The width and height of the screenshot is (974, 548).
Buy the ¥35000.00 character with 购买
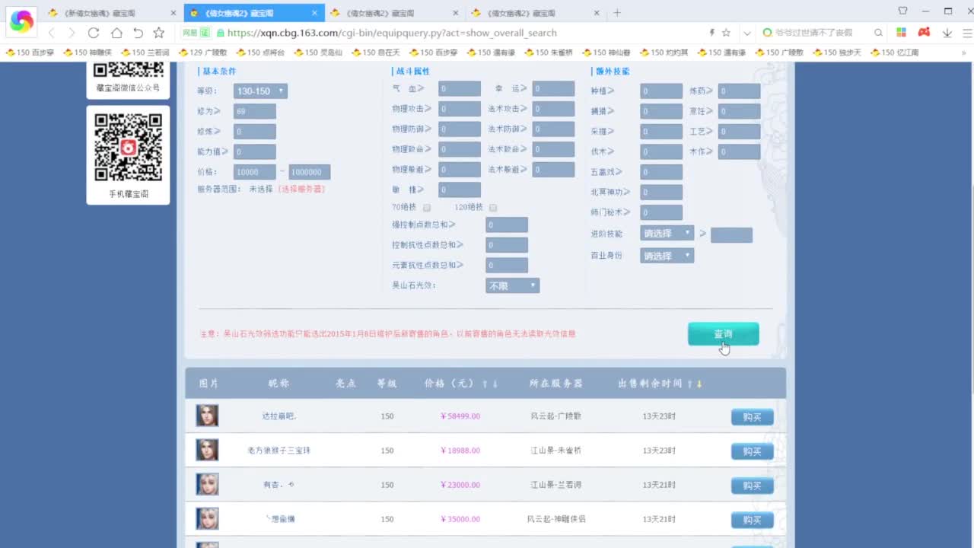click(x=753, y=520)
